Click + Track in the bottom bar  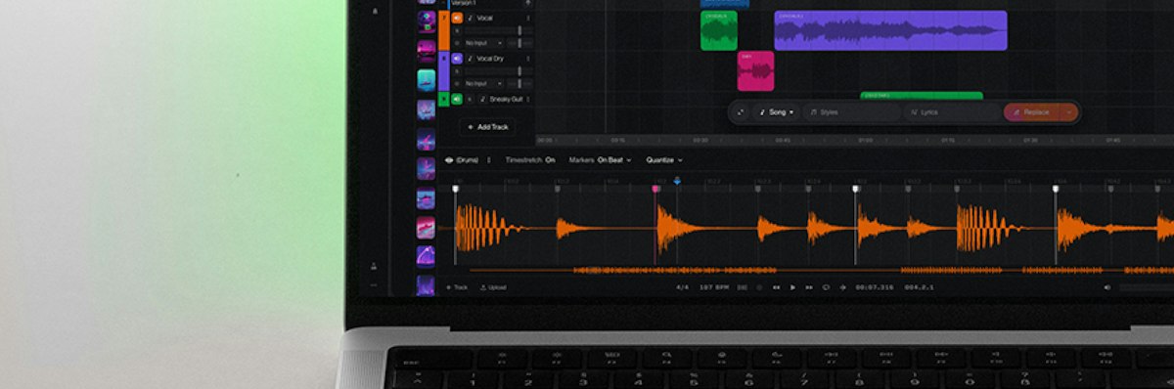coord(457,287)
